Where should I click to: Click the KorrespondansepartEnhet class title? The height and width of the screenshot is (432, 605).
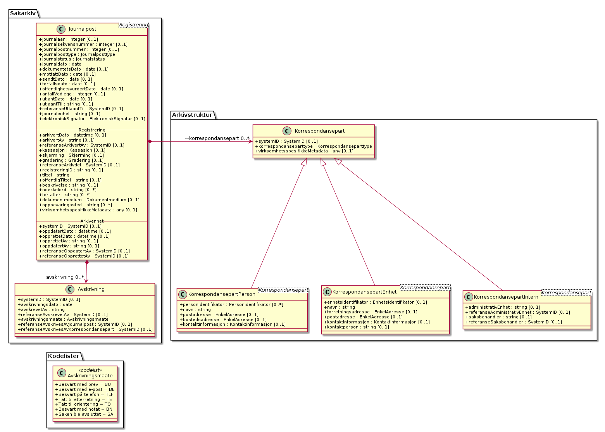pos(365,292)
